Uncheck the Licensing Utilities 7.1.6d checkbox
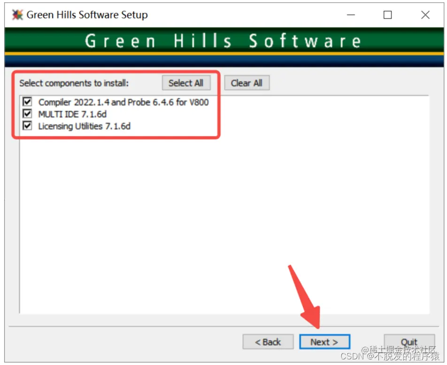Screen dimensions: 447x365 (x=27, y=126)
